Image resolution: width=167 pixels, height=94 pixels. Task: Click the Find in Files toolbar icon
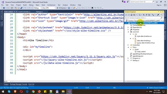tap(74, 8)
